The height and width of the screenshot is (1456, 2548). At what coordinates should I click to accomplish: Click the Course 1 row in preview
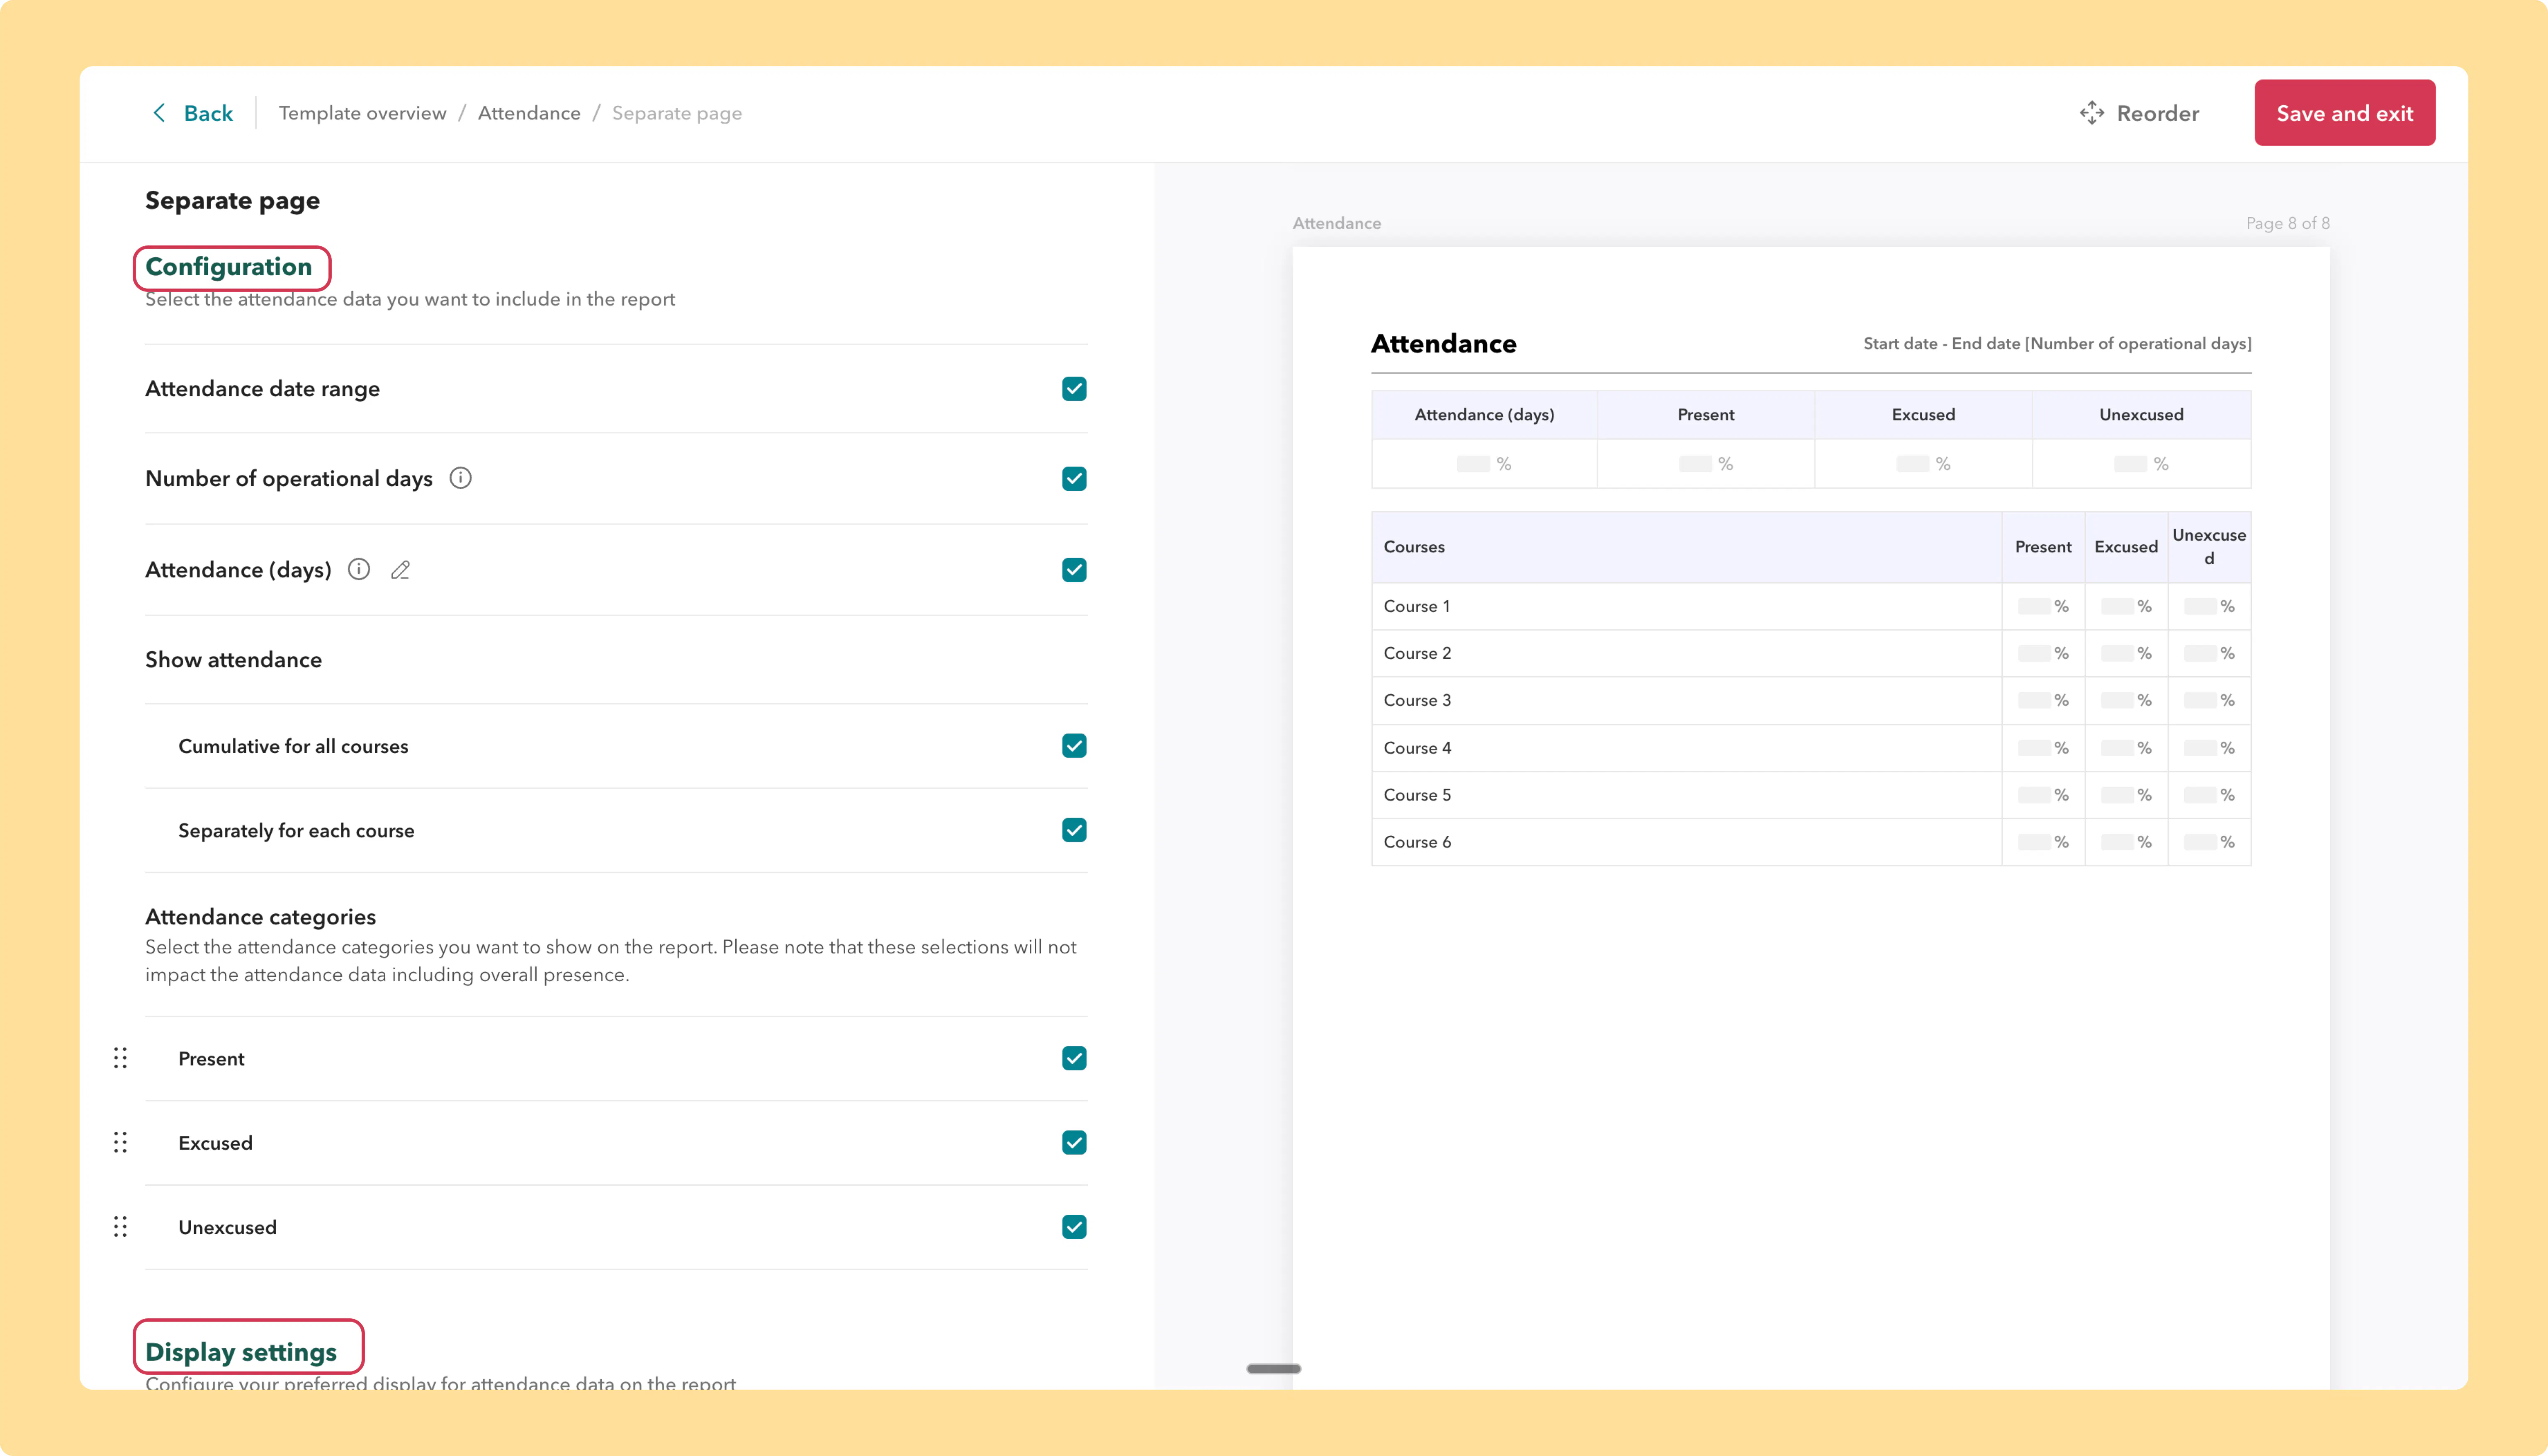coord(1811,606)
